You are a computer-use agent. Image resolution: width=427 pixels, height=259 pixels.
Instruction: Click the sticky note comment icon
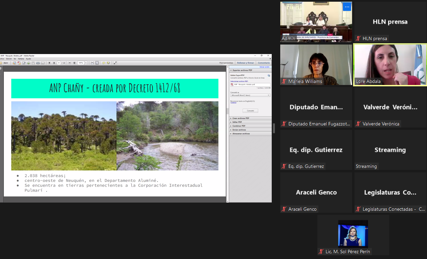coord(104,63)
